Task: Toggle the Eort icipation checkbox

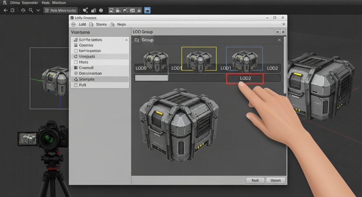Action: [76, 51]
